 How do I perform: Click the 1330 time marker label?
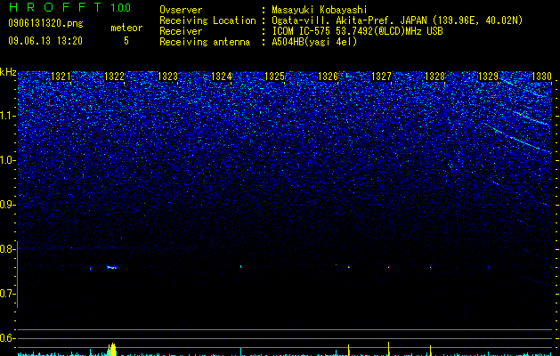(x=542, y=77)
